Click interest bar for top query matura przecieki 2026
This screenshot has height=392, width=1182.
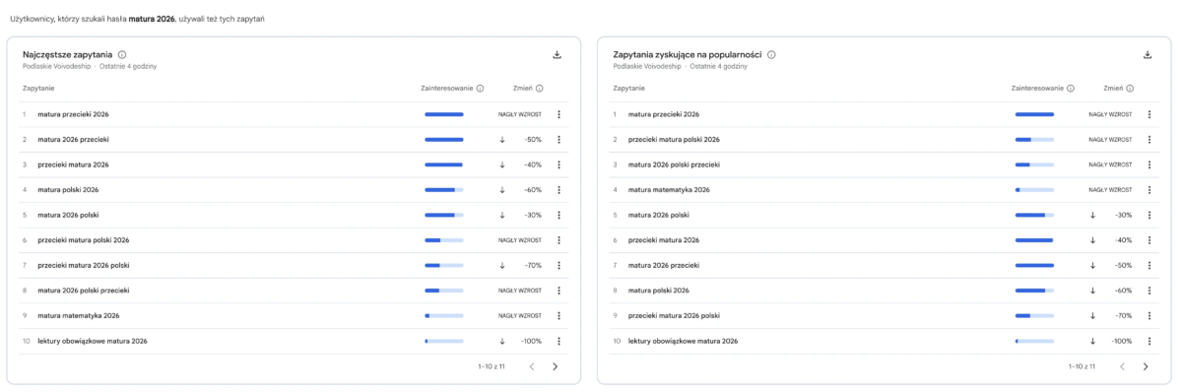pos(444,114)
